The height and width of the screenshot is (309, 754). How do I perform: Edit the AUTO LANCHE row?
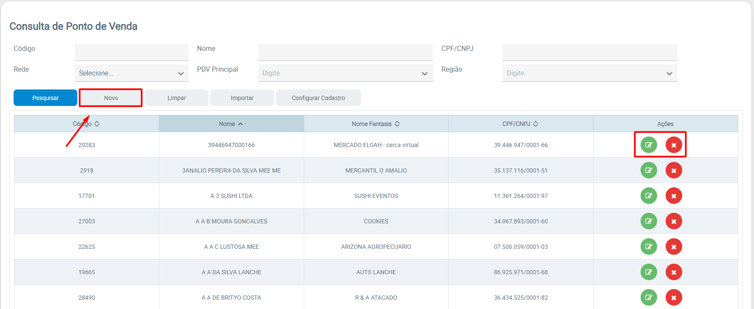pyautogui.click(x=648, y=272)
